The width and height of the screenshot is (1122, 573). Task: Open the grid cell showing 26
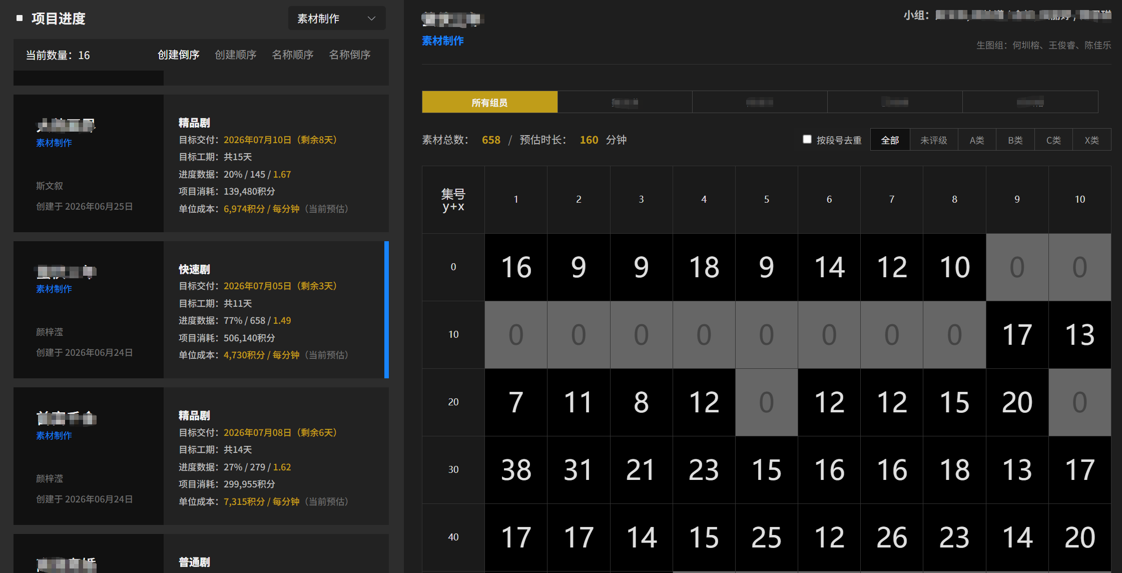[x=892, y=537]
